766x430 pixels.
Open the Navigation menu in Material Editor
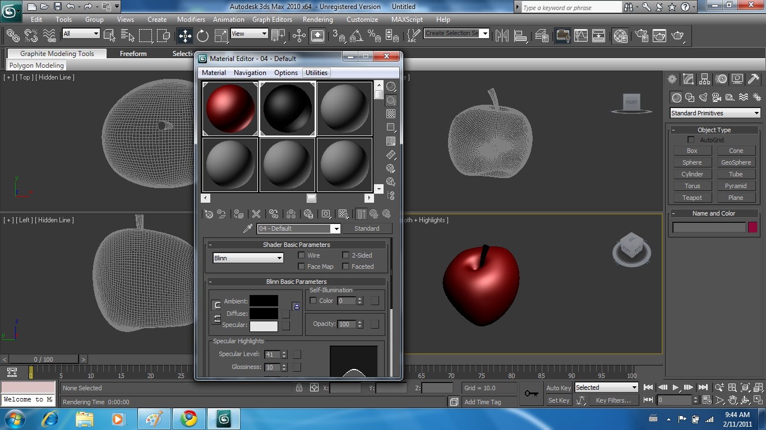[x=250, y=73]
